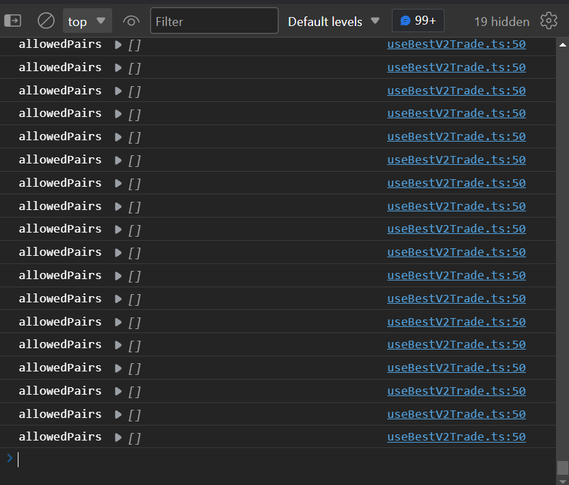This screenshot has height=485, width=569.
Task: Click the scrollbar up arrow
Action: [x=562, y=45]
